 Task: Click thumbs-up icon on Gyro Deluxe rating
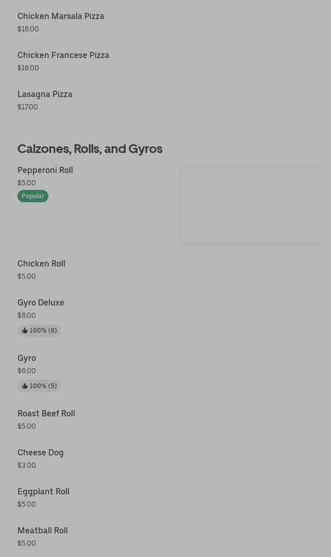[25, 331]
